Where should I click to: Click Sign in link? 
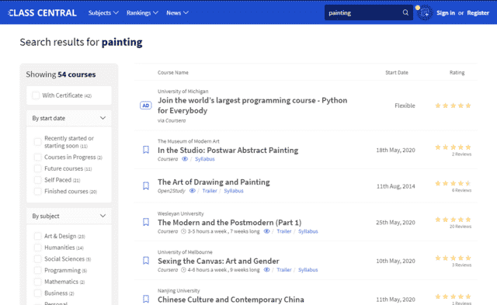(446, 12)
